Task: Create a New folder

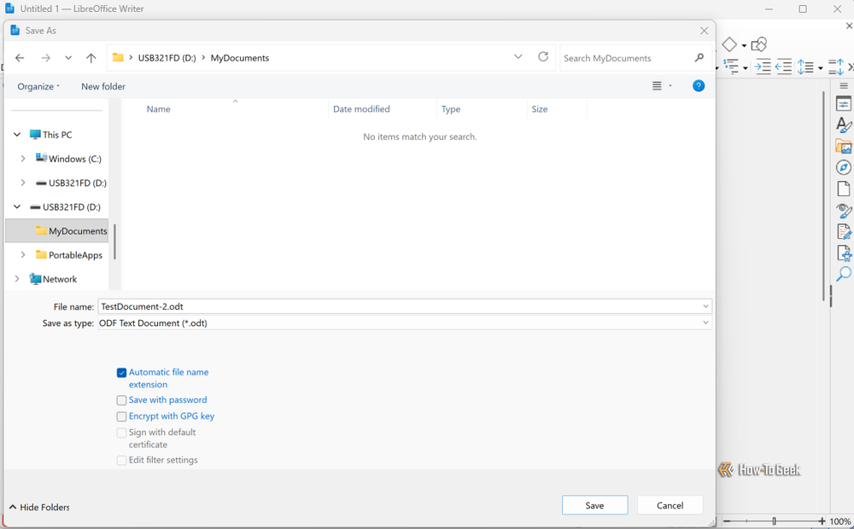Action: click(x=103, y=86)
